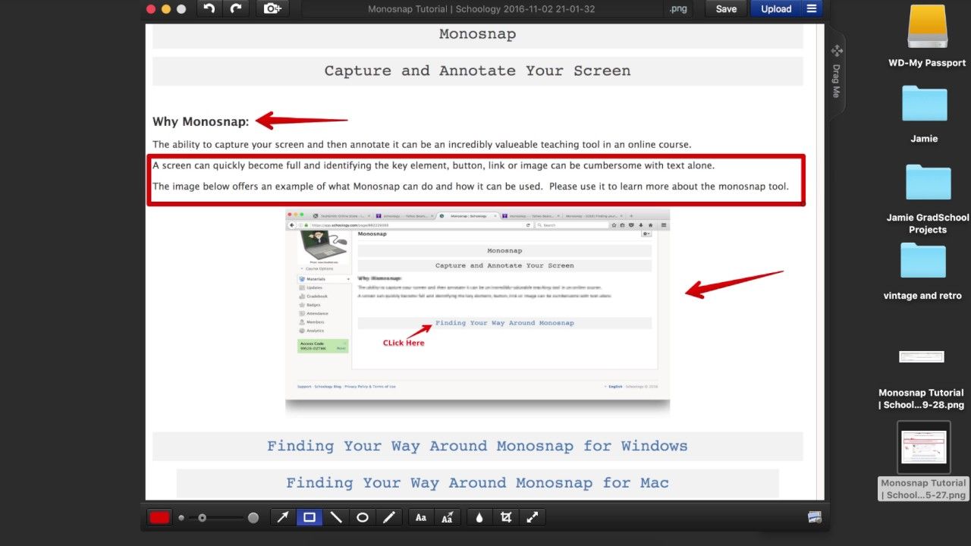Image resolution: width=971 pixels, height=546 pixels.
Task: Open the WD-My Passport drive
Action: (x=927, y=36)
